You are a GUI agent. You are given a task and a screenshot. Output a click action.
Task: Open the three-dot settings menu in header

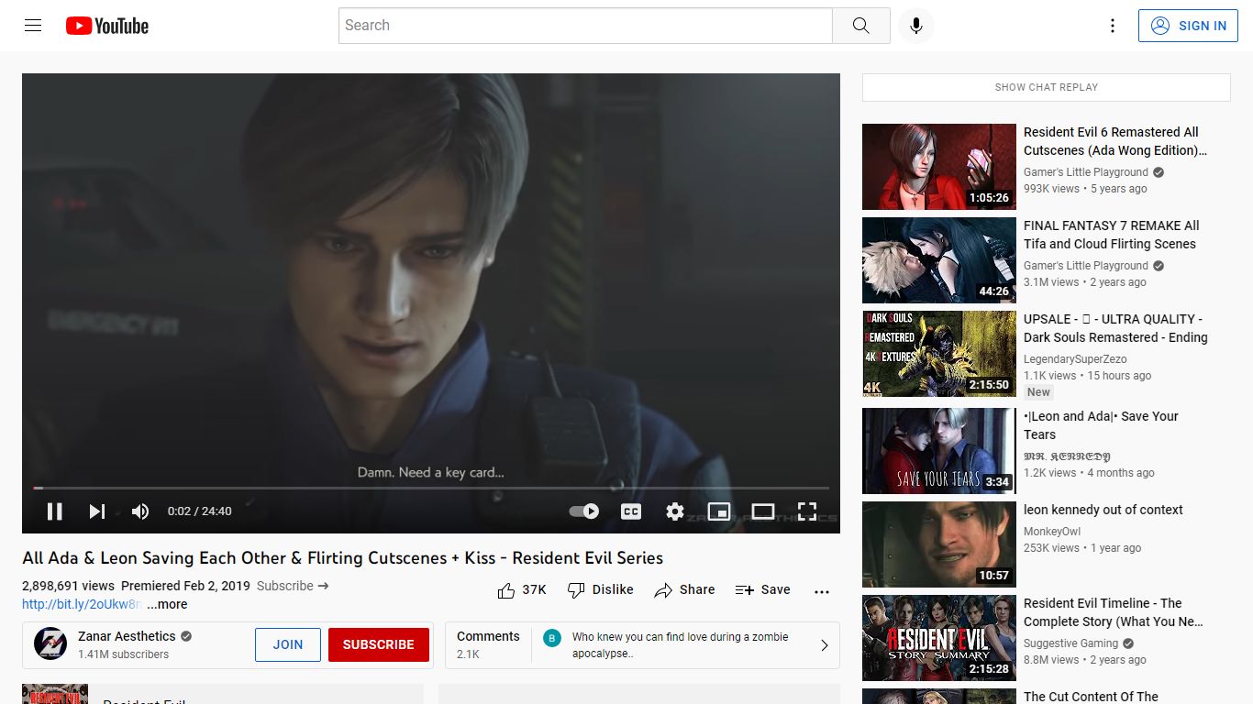[1113, 26]
